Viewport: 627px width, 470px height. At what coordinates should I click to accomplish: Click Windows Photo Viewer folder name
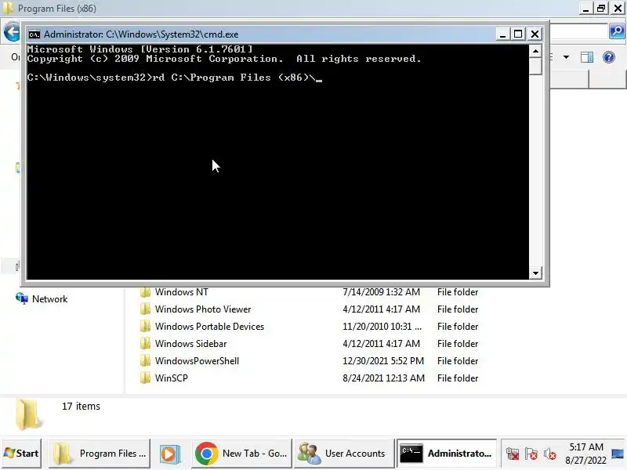[203, 309]
